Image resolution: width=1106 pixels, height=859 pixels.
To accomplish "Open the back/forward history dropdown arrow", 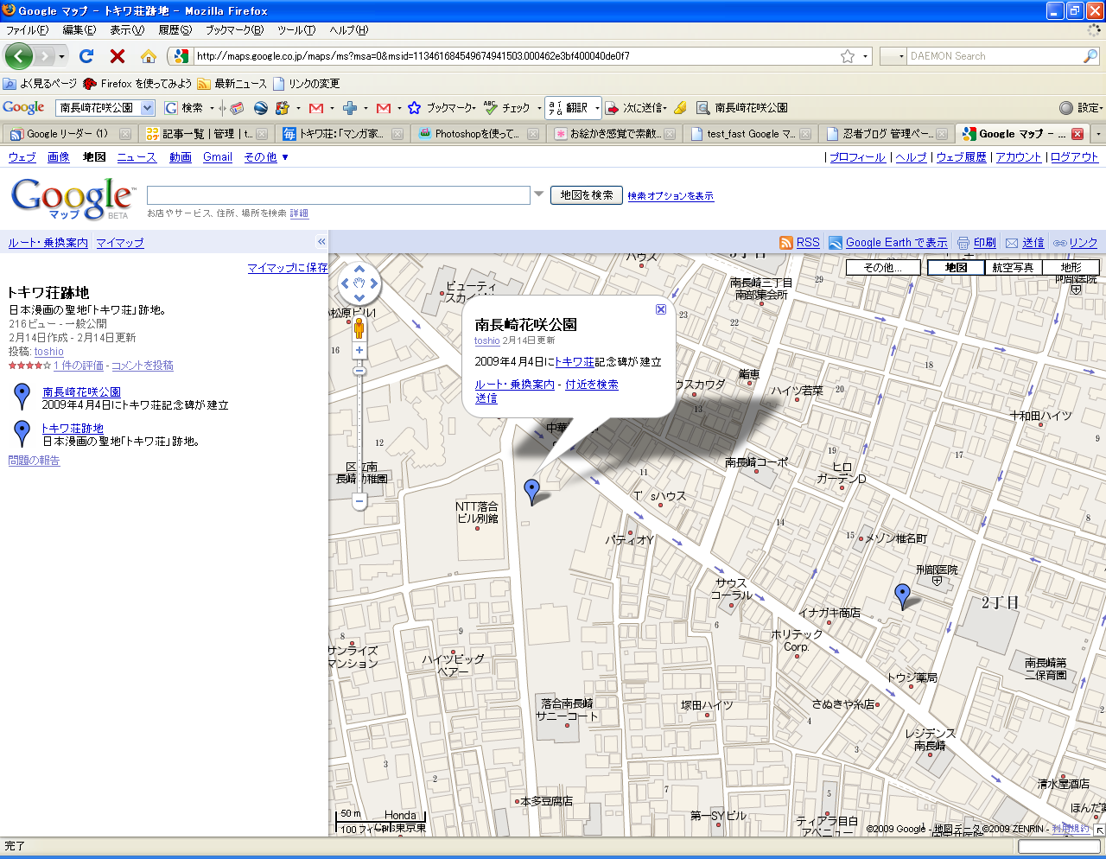I will 61,56.
